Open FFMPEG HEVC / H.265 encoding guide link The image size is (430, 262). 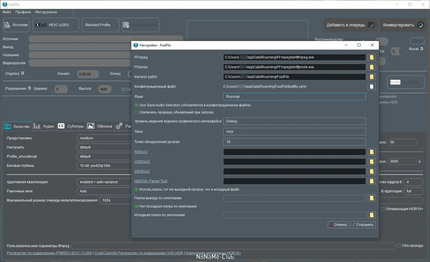pos(49,253)
